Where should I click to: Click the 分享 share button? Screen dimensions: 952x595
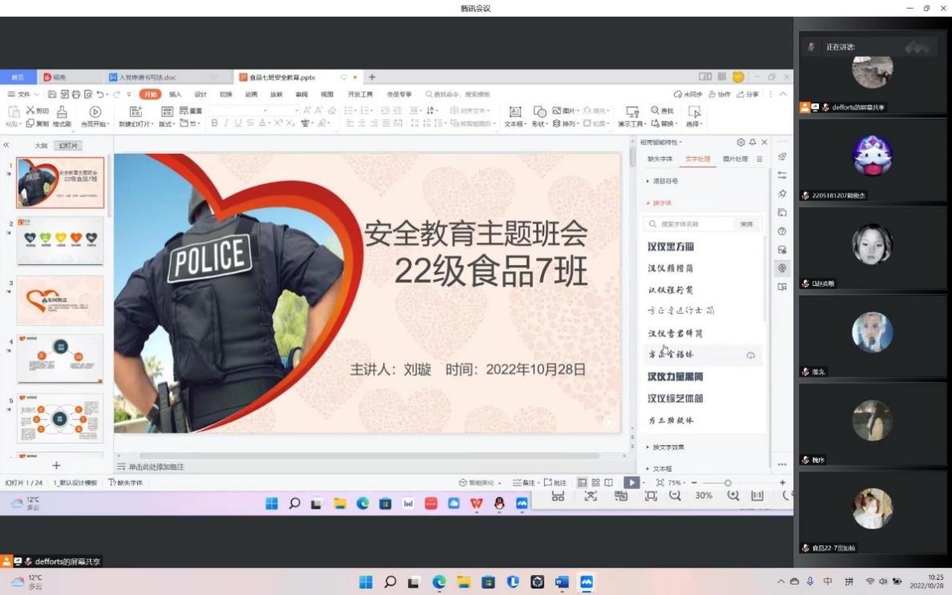[x=748, y=94]
